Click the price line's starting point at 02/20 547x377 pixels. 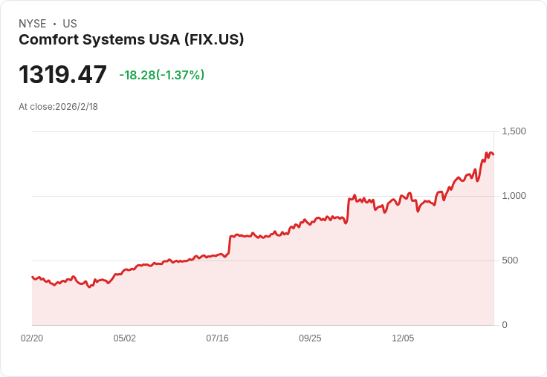pyautogui.click(x=33, y=277)
